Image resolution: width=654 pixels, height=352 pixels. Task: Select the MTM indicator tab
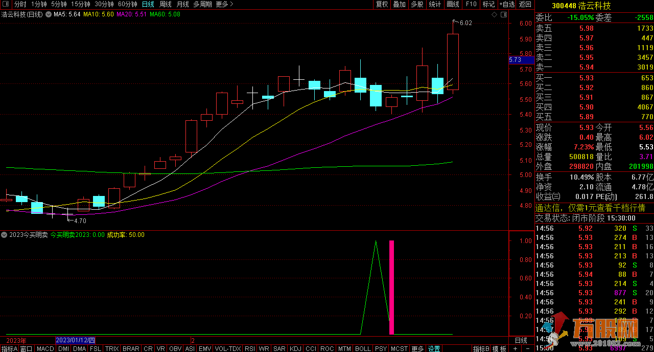coord(344,348)
